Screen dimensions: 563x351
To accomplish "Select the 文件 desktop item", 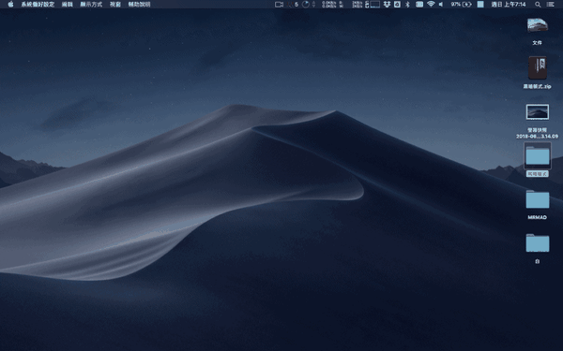I will (537, 32).
